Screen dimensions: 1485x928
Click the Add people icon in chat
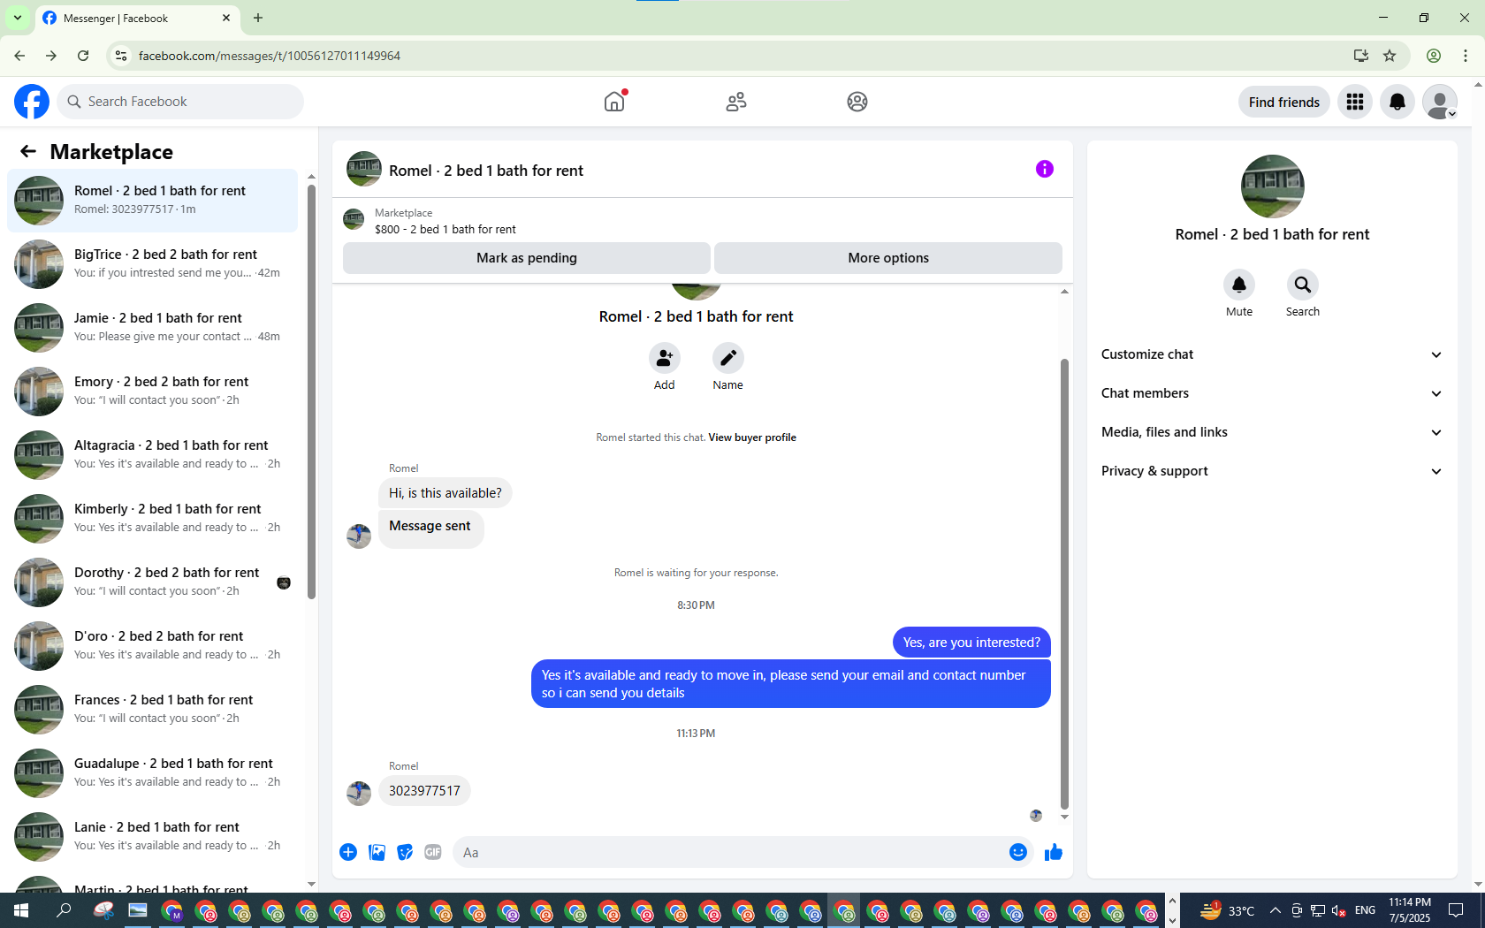tap(665, 358)
